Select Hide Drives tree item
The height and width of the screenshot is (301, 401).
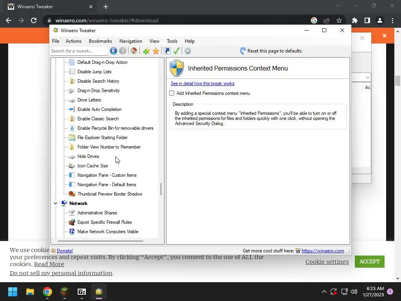point(88,156)
